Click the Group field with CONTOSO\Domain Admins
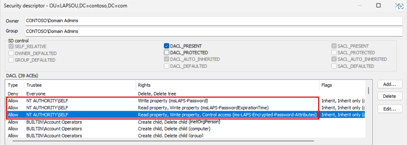Image resolution: width=407 pixels, height=145 pixels. pos(214,32)
